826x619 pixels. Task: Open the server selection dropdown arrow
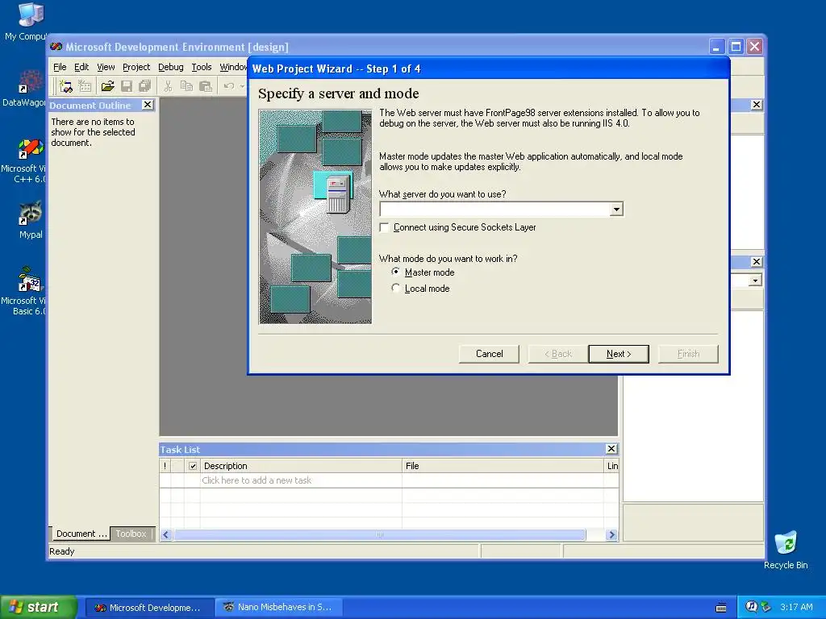point(616,210)
